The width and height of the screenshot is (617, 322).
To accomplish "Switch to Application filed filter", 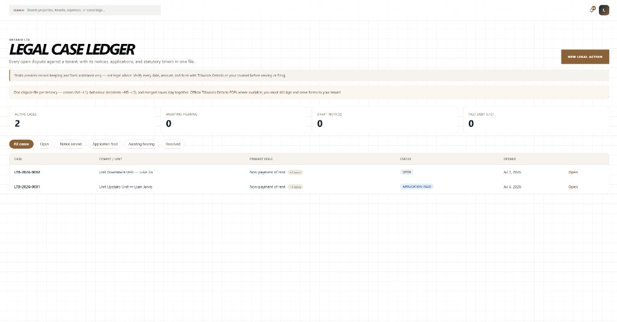I will click(105, 144).
